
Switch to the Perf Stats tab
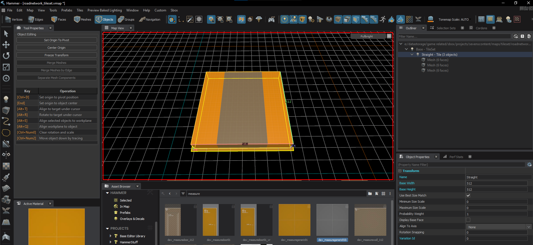click(x=456, y=157)
